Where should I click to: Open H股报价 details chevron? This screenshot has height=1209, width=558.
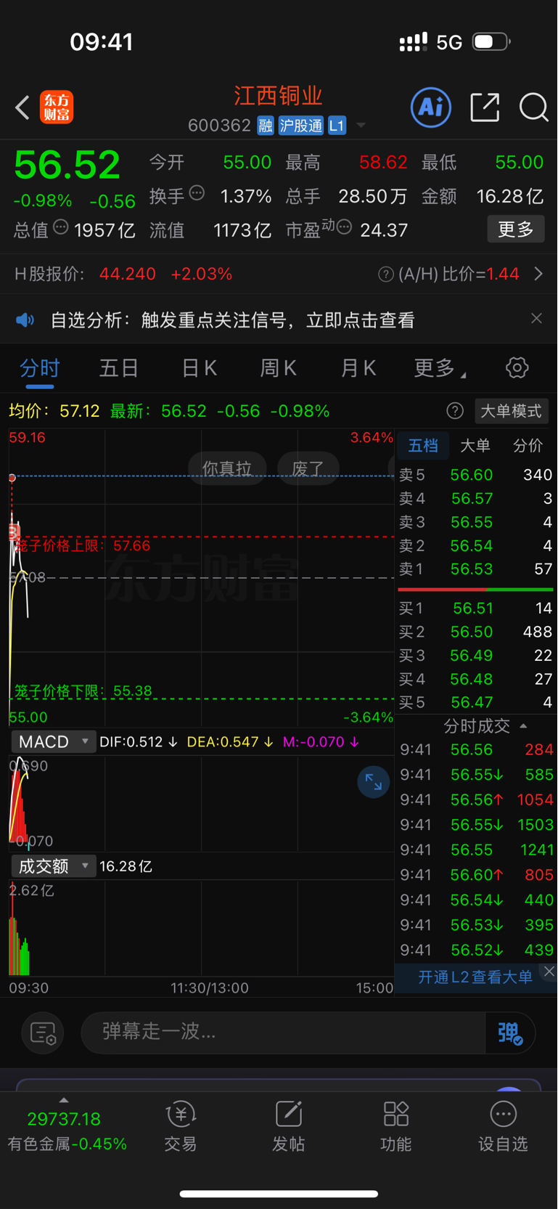click(x=538, y=274)
